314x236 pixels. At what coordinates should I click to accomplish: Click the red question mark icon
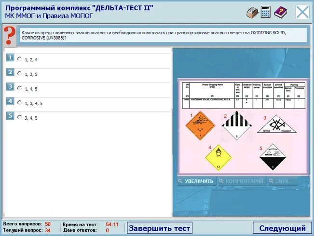(x=9, y=36)
